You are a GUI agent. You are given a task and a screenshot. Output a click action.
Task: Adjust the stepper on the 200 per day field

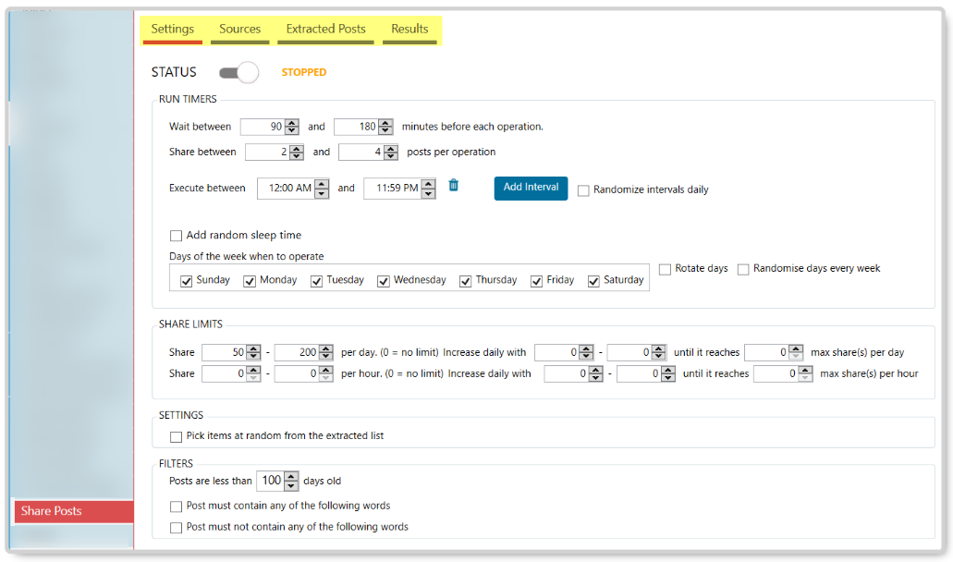point(325,352)
